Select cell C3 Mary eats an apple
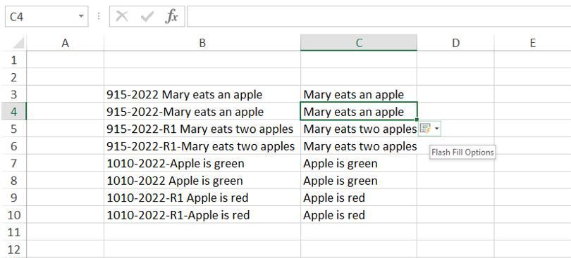Image resolution: width=571 pixels, height=258 pixels. point(359,94)
